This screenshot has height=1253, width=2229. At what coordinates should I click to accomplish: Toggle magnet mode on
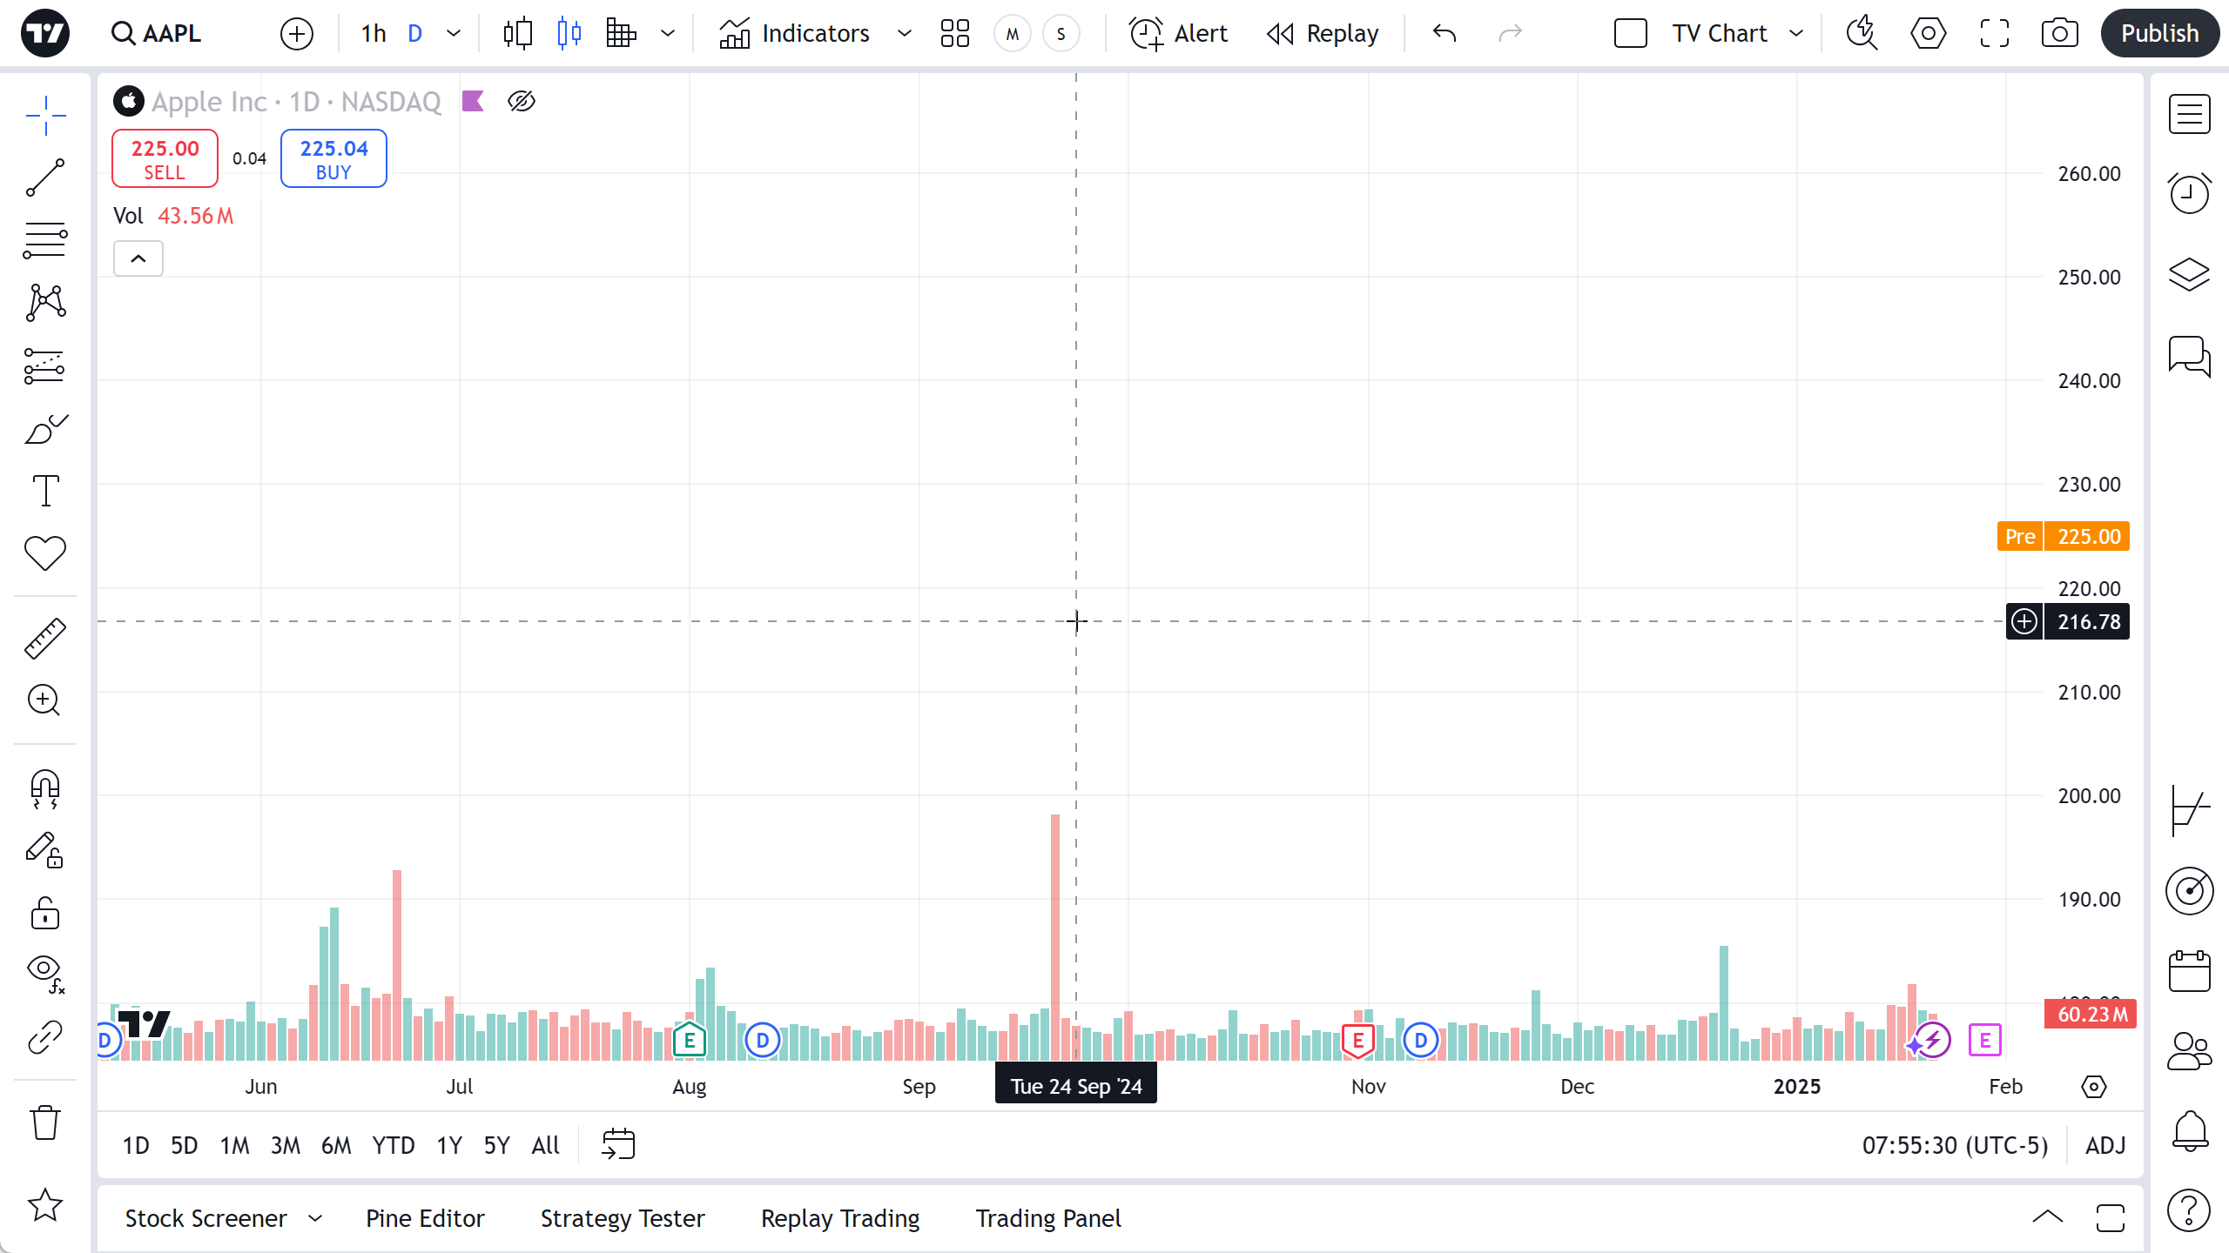tap(45, 788)
